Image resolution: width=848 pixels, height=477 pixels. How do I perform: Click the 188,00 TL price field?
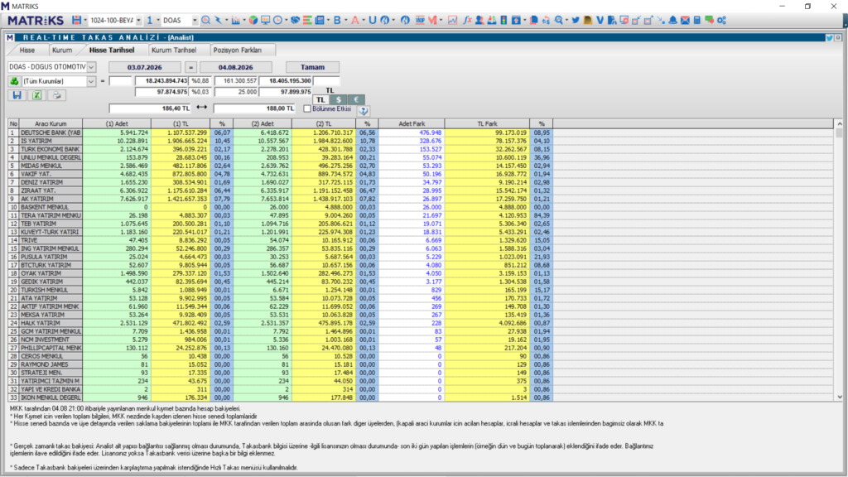tap(254, 108)
